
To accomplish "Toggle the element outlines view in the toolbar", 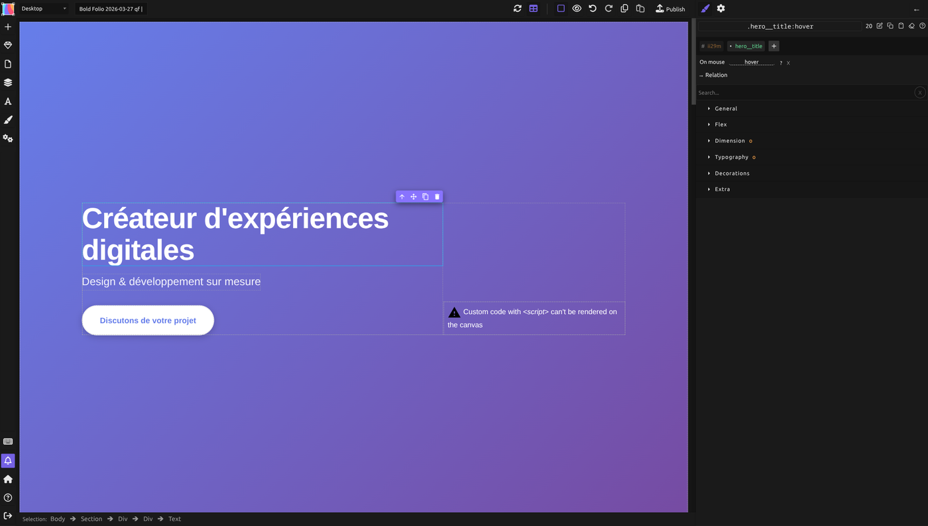I will click(560, 8).
